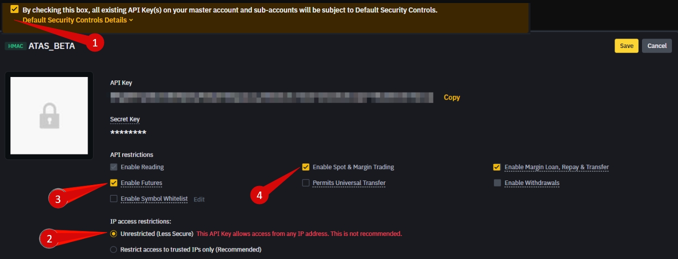
Task: Expand Default Security Controls Details
Action: [x=78, y=20]
